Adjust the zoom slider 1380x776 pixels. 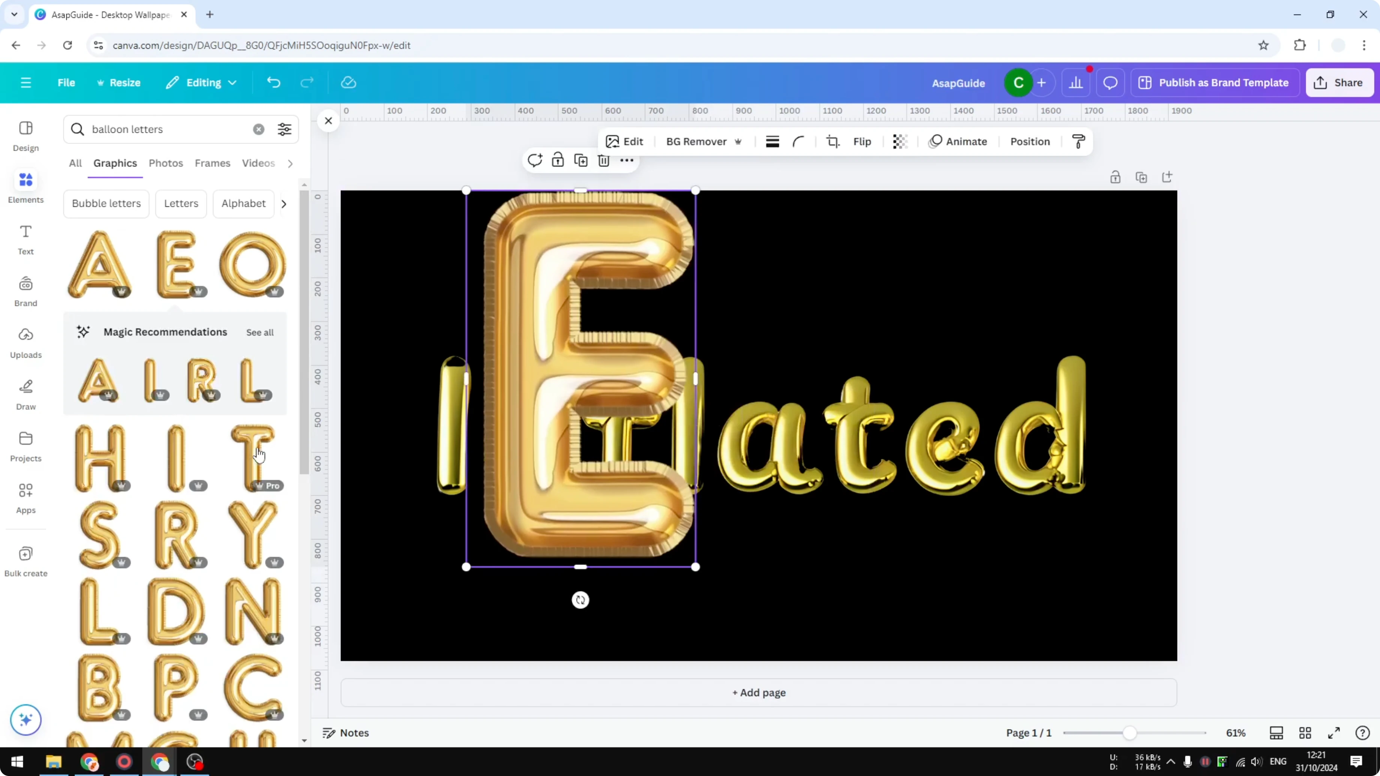pyautogui.click(x=1130, y=733)
